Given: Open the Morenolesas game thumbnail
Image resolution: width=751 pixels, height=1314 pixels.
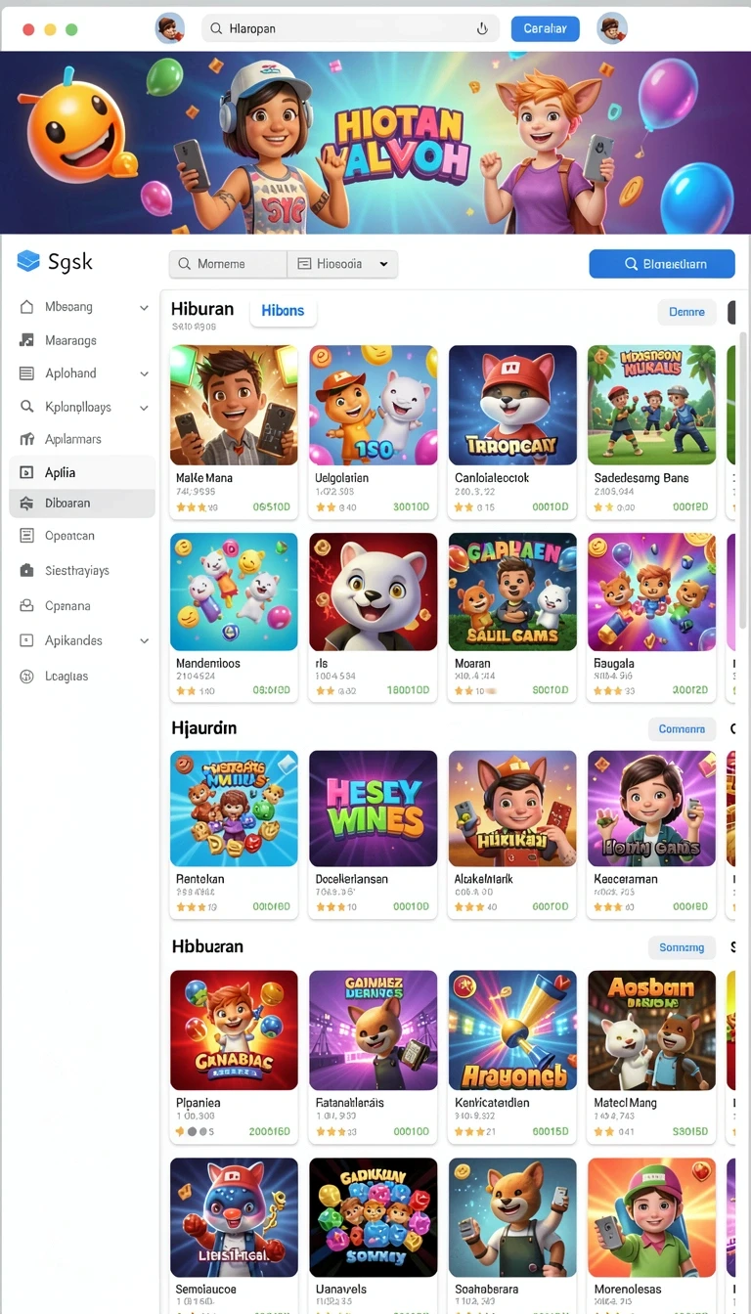Looking at the screenshot, I should (651, 1217).
